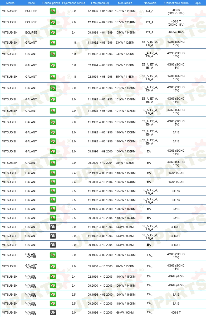Click the sedan Galant dates 09.1996 -> 10.2004
The height and width of the screenshot is (317, 206).
tap(100, 245)
